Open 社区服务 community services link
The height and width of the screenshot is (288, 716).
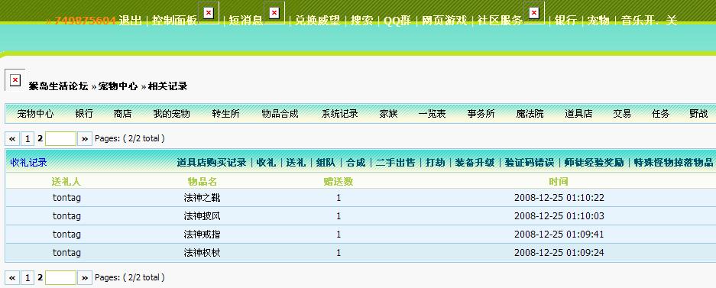tap(500, 21)
